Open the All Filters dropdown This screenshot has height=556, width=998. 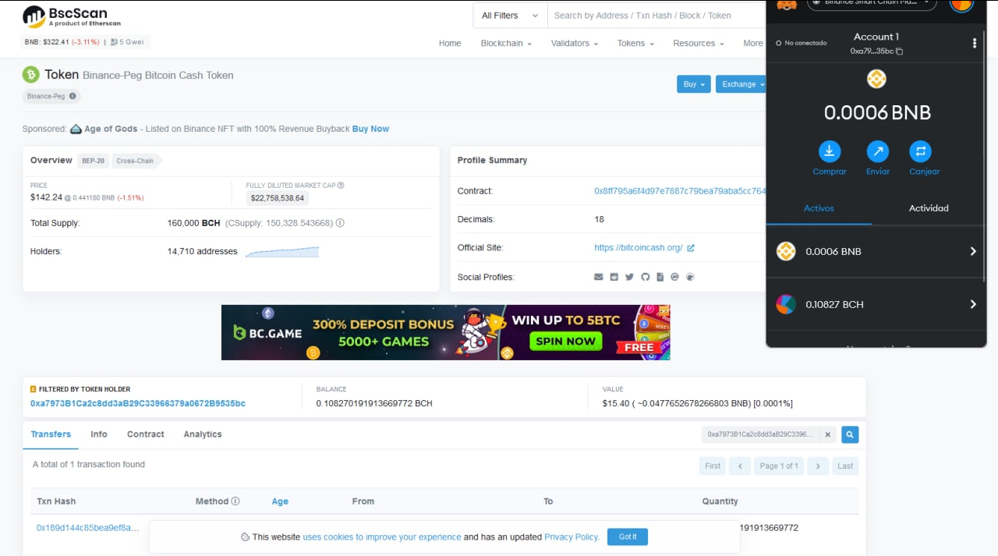coord(510,16)
